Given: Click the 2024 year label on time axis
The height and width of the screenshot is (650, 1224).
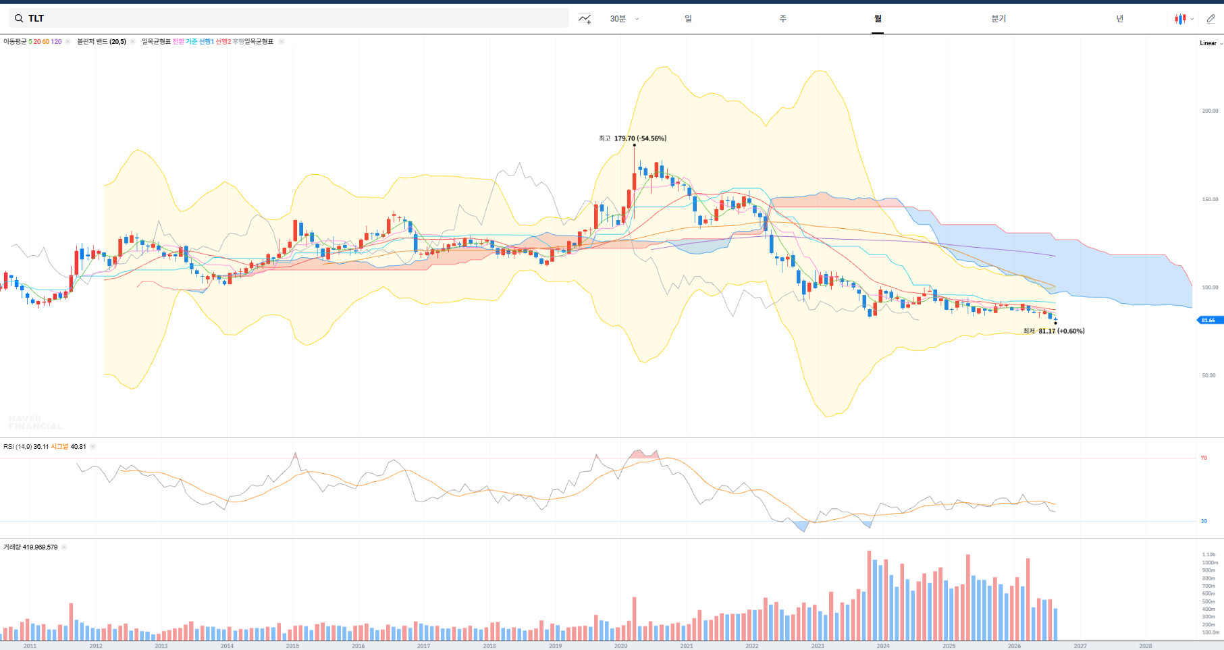Looking at the screenshot, I should coord(883,646).
